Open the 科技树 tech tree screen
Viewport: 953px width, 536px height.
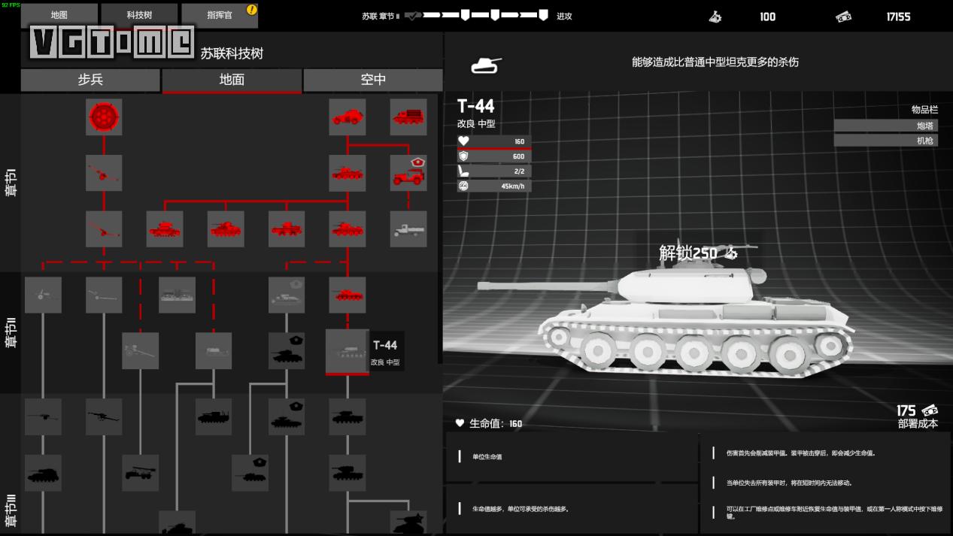139,15
